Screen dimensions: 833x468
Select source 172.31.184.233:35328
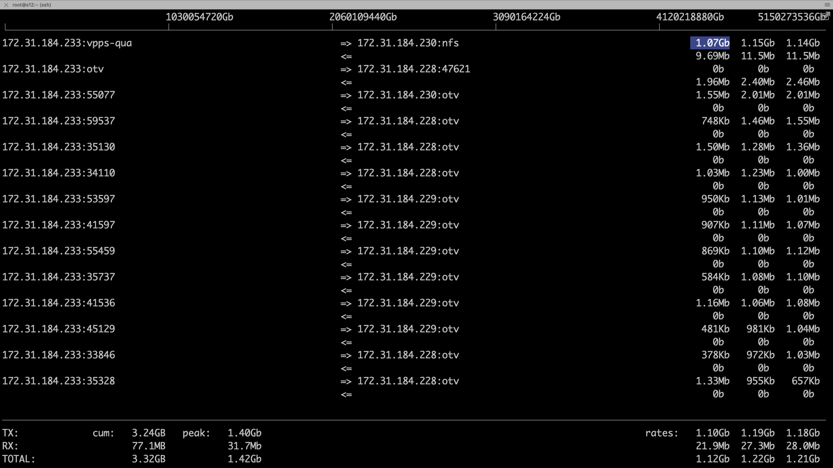click(x=59, y=381)
